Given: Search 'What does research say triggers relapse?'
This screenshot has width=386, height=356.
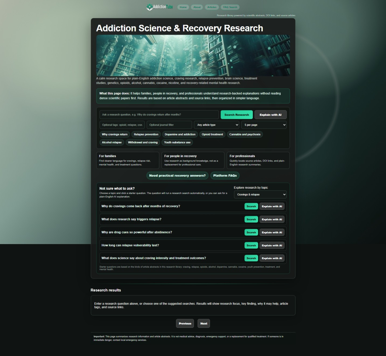Looking at the screenshot, I should click(x=251, y=219).
